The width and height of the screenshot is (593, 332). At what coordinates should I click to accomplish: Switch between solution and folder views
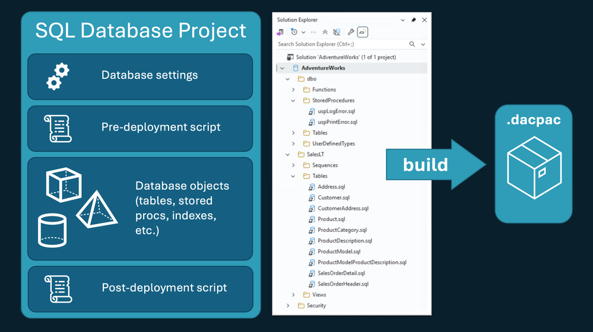280,33
